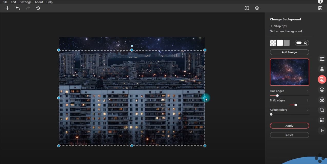Image resolution: width=327 pixels, height=164 pixels.
Task: Save the image using the save icon
Action: pos(320,8)
